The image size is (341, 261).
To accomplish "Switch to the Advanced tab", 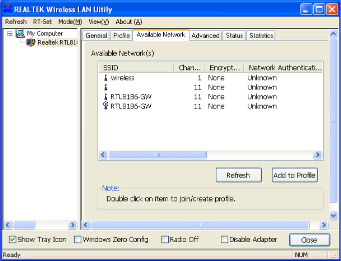I will pos(205,35).
